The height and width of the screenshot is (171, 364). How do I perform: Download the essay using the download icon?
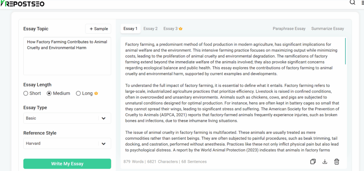pyautogui.click(x=325, y=161)
